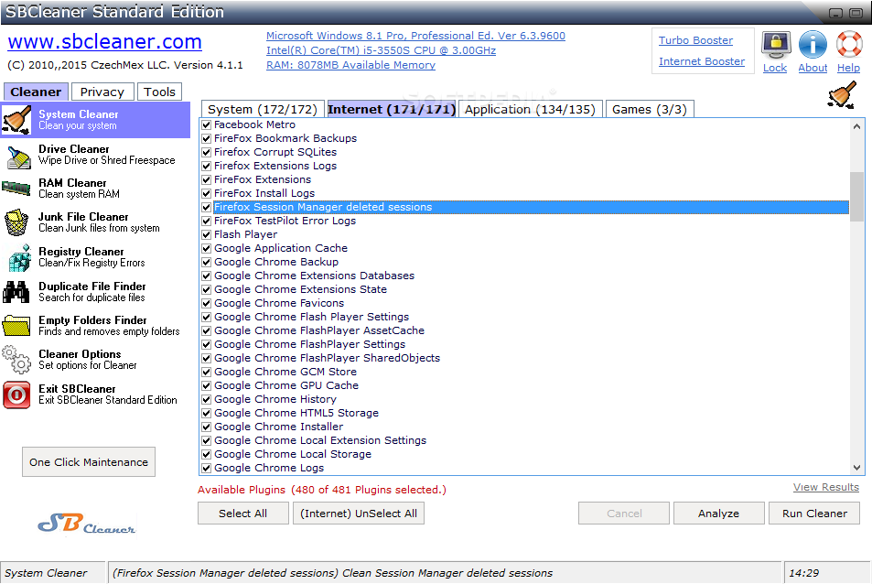The width and height of the screenshot is (872, 584).
Task: Click the Microsoft Windows 8.1 Pro system link
Action: 415,36
